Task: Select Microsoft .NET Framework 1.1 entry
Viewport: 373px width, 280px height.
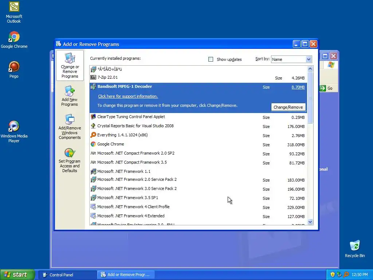Action: [x=198, y=171]
